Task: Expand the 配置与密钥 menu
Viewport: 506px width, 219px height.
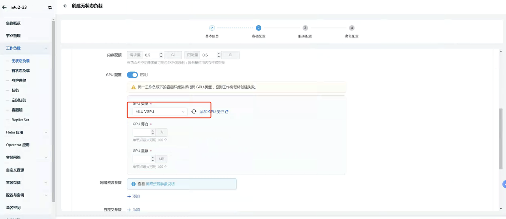Action: tap(26, 195)
